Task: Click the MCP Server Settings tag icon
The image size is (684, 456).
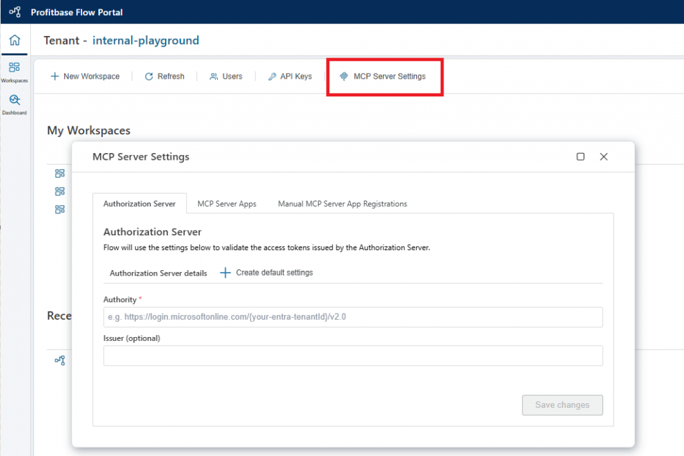Action: click(344, 76)
